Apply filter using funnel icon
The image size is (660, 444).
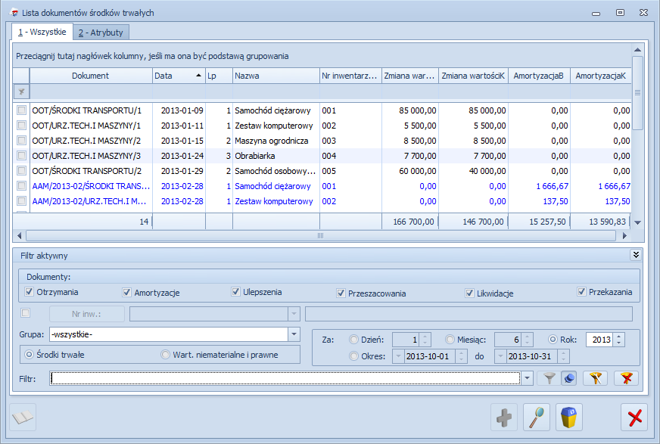coord(549,378)
